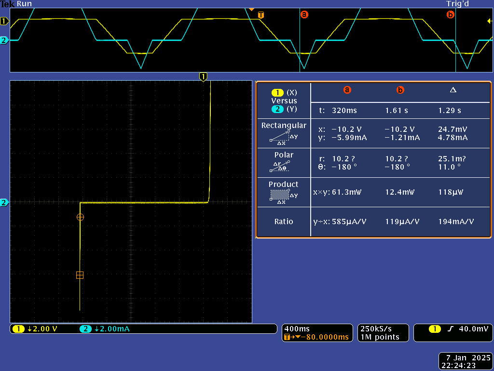This screenshot has width=494, height=371.
Task: Select the cursor a column header
Action: point(347,90)
